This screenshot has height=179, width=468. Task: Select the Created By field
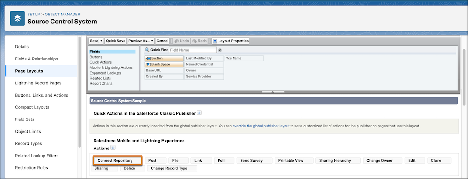click(x=164, y=76)
